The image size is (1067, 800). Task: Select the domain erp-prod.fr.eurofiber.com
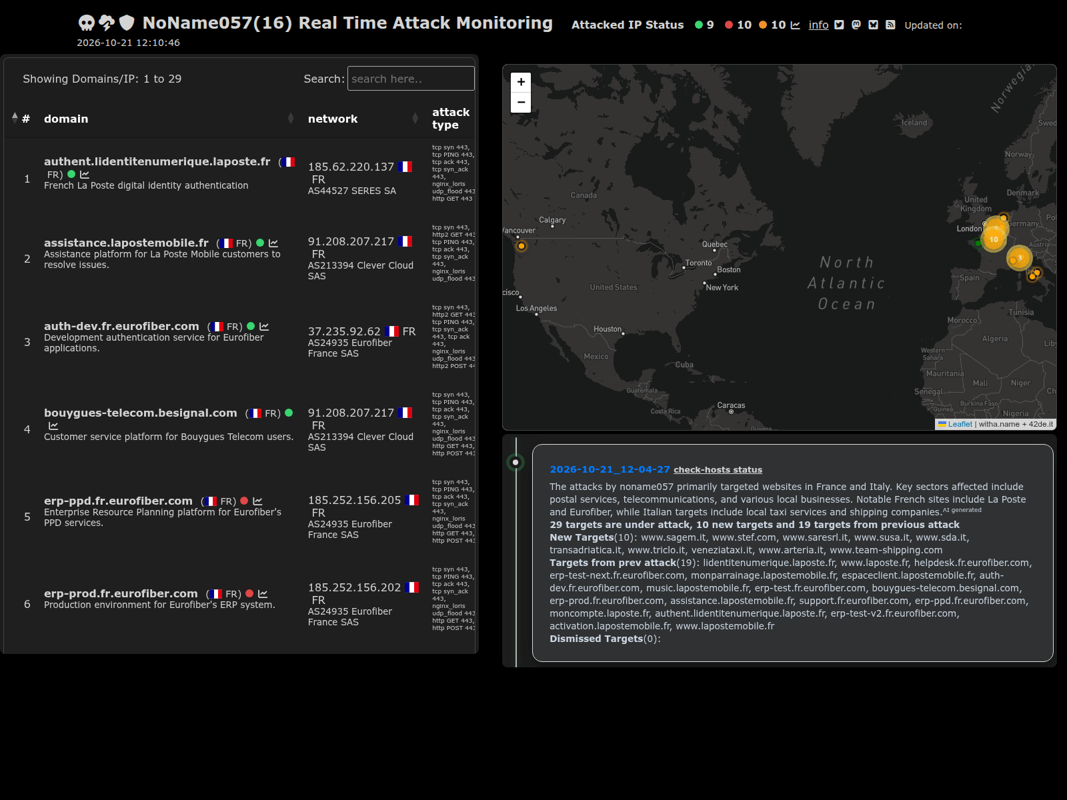121,593
